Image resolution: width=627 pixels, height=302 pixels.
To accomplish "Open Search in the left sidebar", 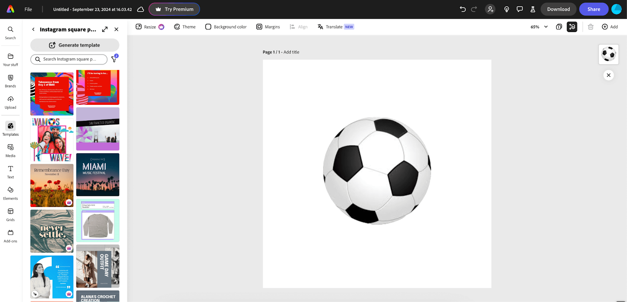I will coord(11,33).
